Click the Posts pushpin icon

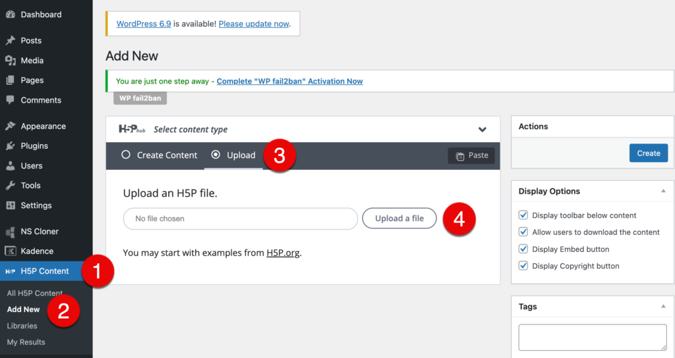tap(11, 41)
